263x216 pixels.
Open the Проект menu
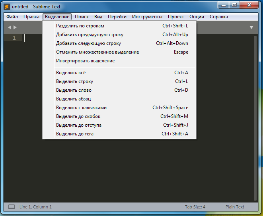pyautogui.click(x=176, y=17)
